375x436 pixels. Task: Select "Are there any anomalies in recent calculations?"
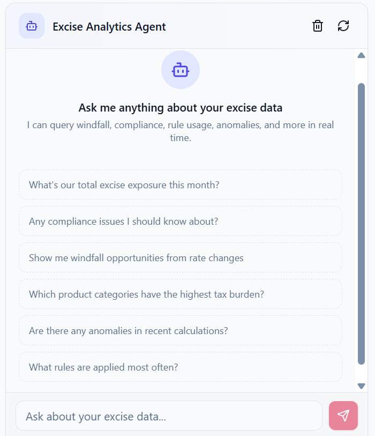[x=181, y=331]
